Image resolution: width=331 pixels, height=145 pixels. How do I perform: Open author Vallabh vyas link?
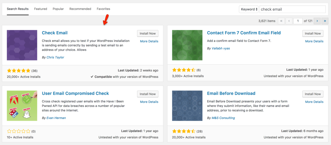pos(221,48)
